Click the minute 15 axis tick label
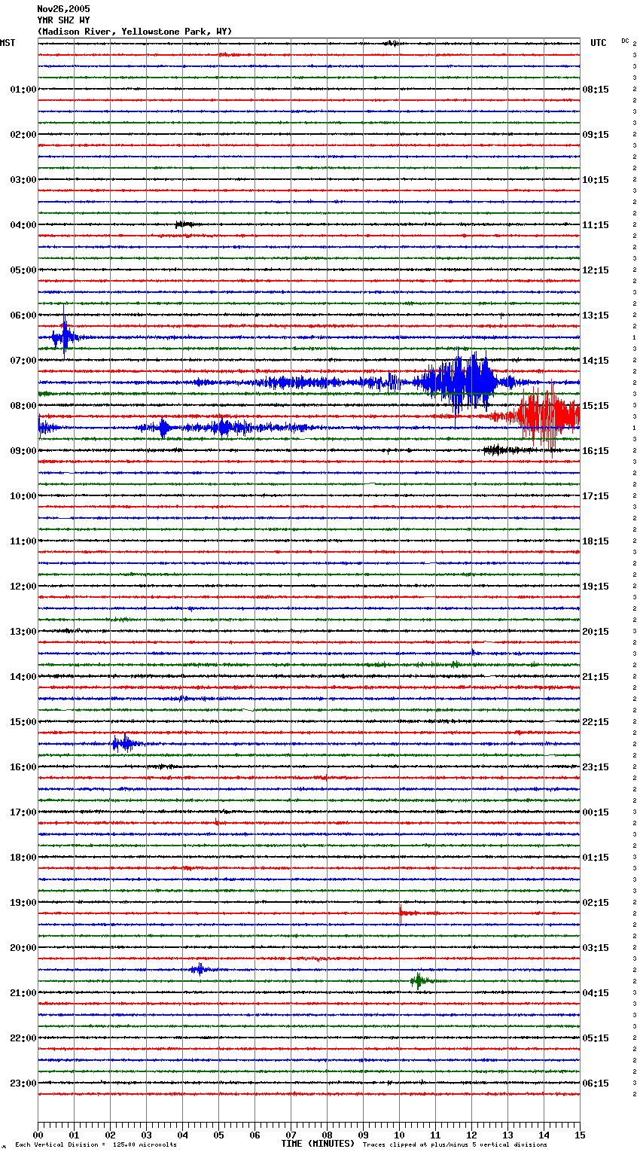The image size is (640, 1155). coord(580,1135)
